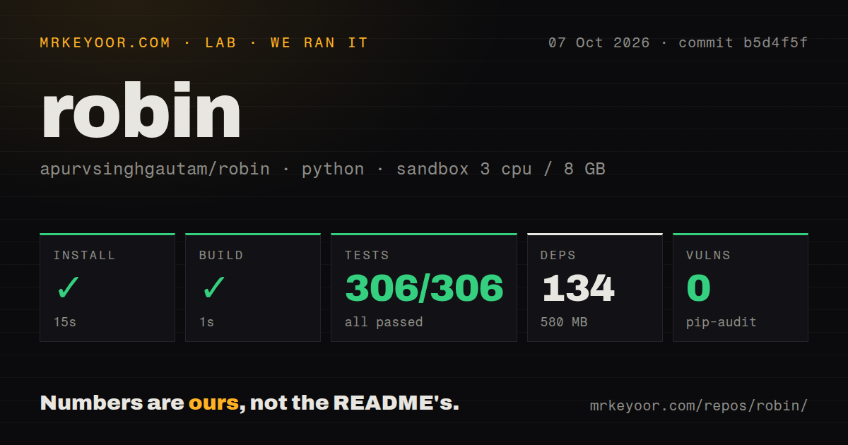Image resolution: width=848 pixels, height=445 pixels.
Task: Click the green Install checkmark icon
Action: (x=69, y=288)
